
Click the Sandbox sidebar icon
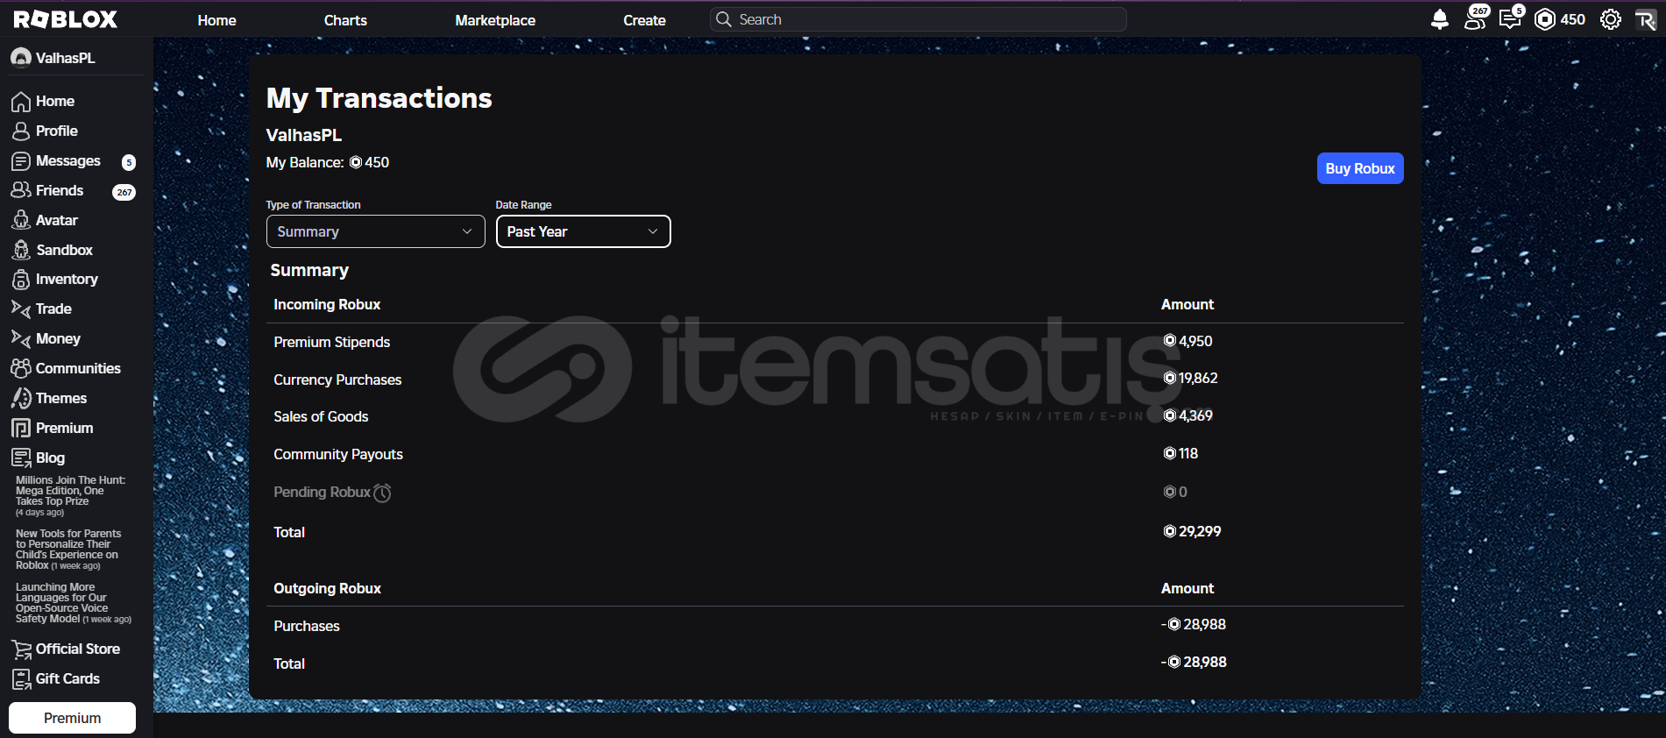(x=21, y=250)
